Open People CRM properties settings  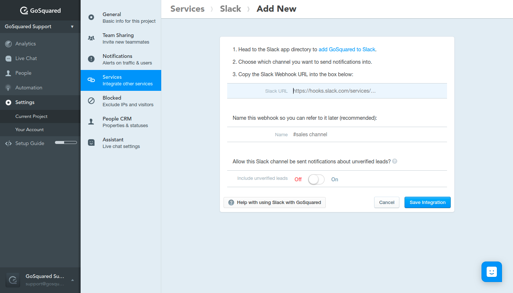click(x=121, y=122)
